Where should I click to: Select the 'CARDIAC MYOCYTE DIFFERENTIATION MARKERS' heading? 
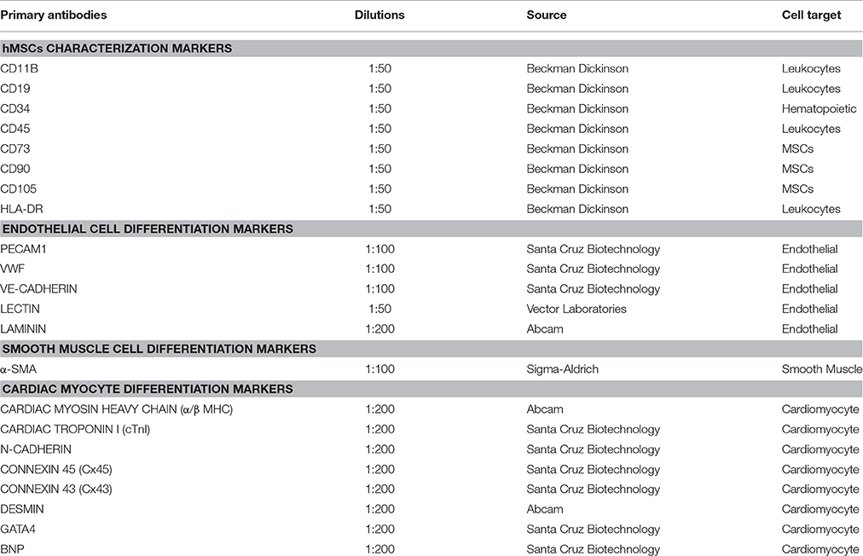(x=148, y=389)
